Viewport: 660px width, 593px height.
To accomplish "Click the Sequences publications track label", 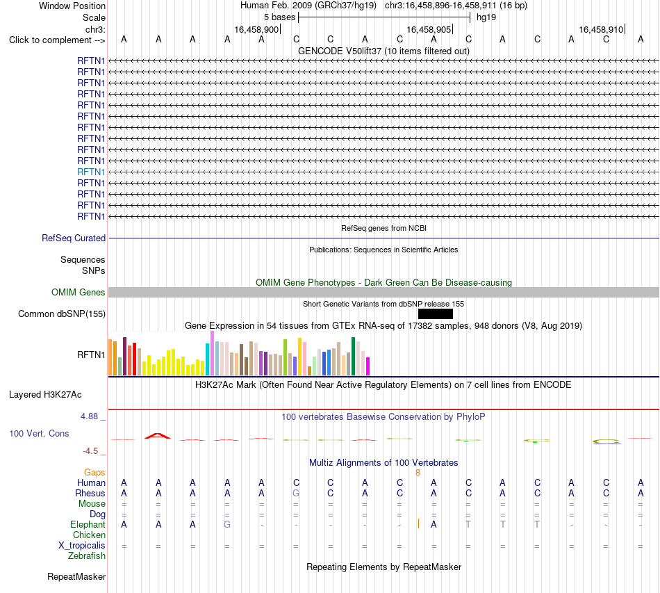I will (83, 259).
